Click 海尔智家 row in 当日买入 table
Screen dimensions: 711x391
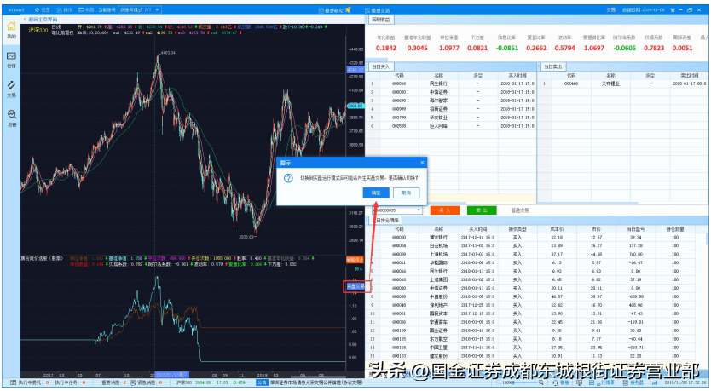tap(452, 101)
